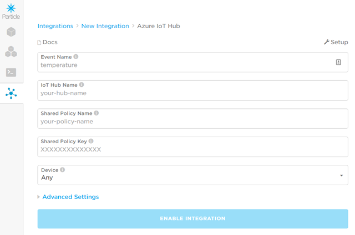355x235 pixels.
Task: Open the Device dropdown showing Any
Action: pos(192,177)
